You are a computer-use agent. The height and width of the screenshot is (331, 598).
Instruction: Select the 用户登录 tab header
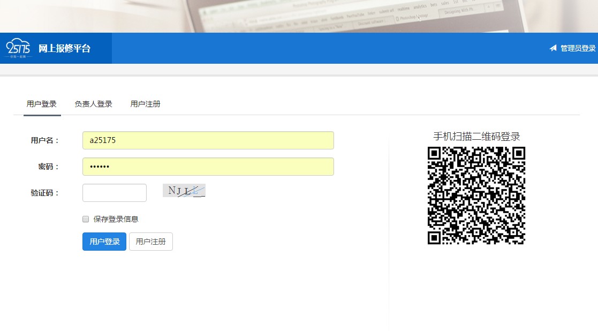[x=41, y=103]
